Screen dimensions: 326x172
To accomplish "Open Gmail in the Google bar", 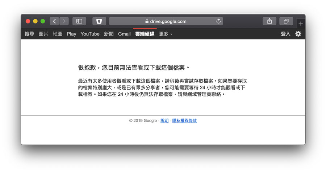I will [x=124, y=34].
